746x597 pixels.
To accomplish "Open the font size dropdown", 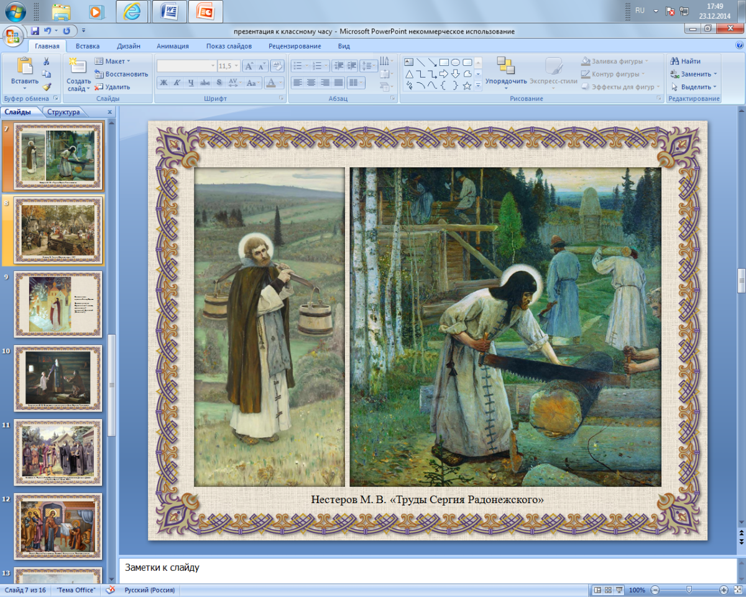I will pyautogui.click(x=236, y=66).
